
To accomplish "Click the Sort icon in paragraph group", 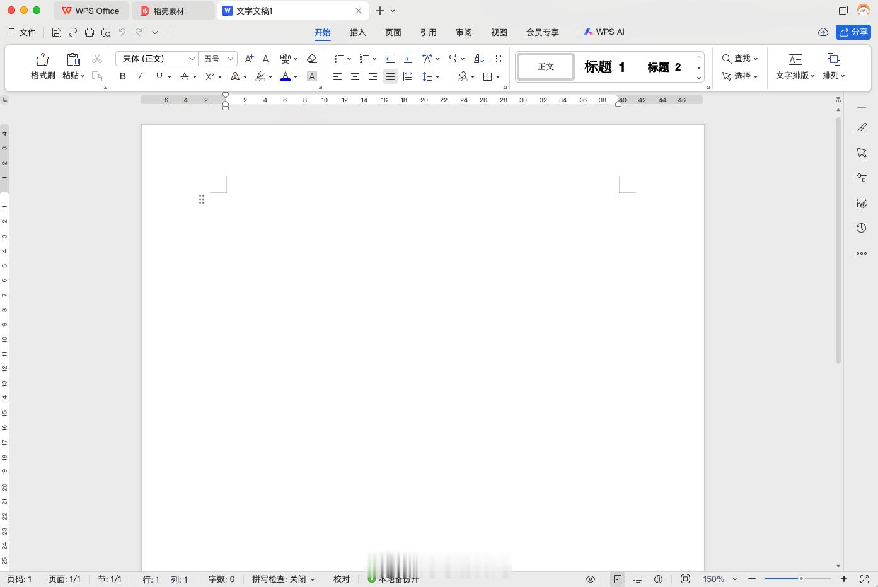I will (479, 59).
